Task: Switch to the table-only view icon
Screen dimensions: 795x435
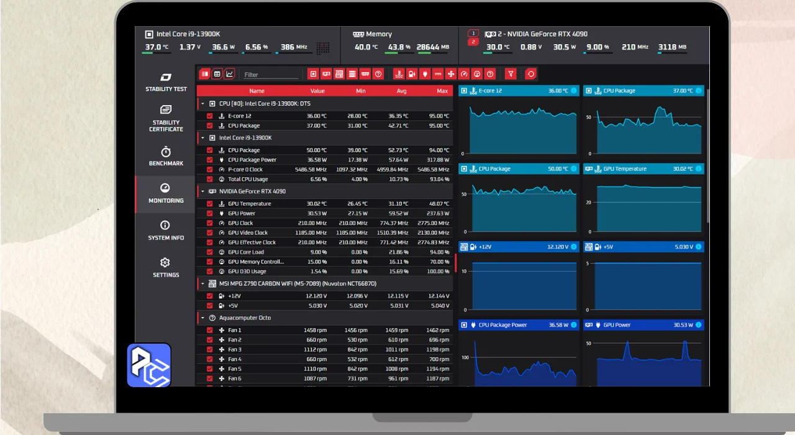Action: (217, 74)
